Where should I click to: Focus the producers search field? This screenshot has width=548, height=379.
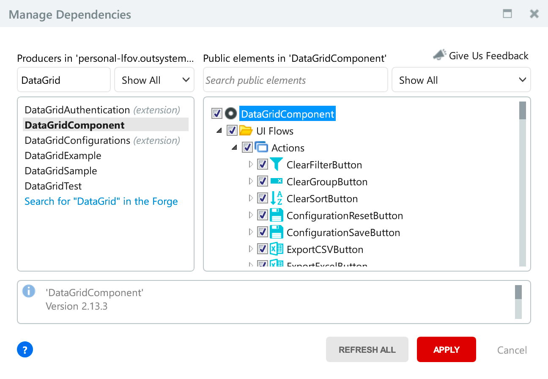pos(64,80)
